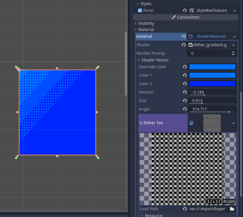243x217 pixels.
Task: Toggle the Panel style checkbox
Action: 140,10
